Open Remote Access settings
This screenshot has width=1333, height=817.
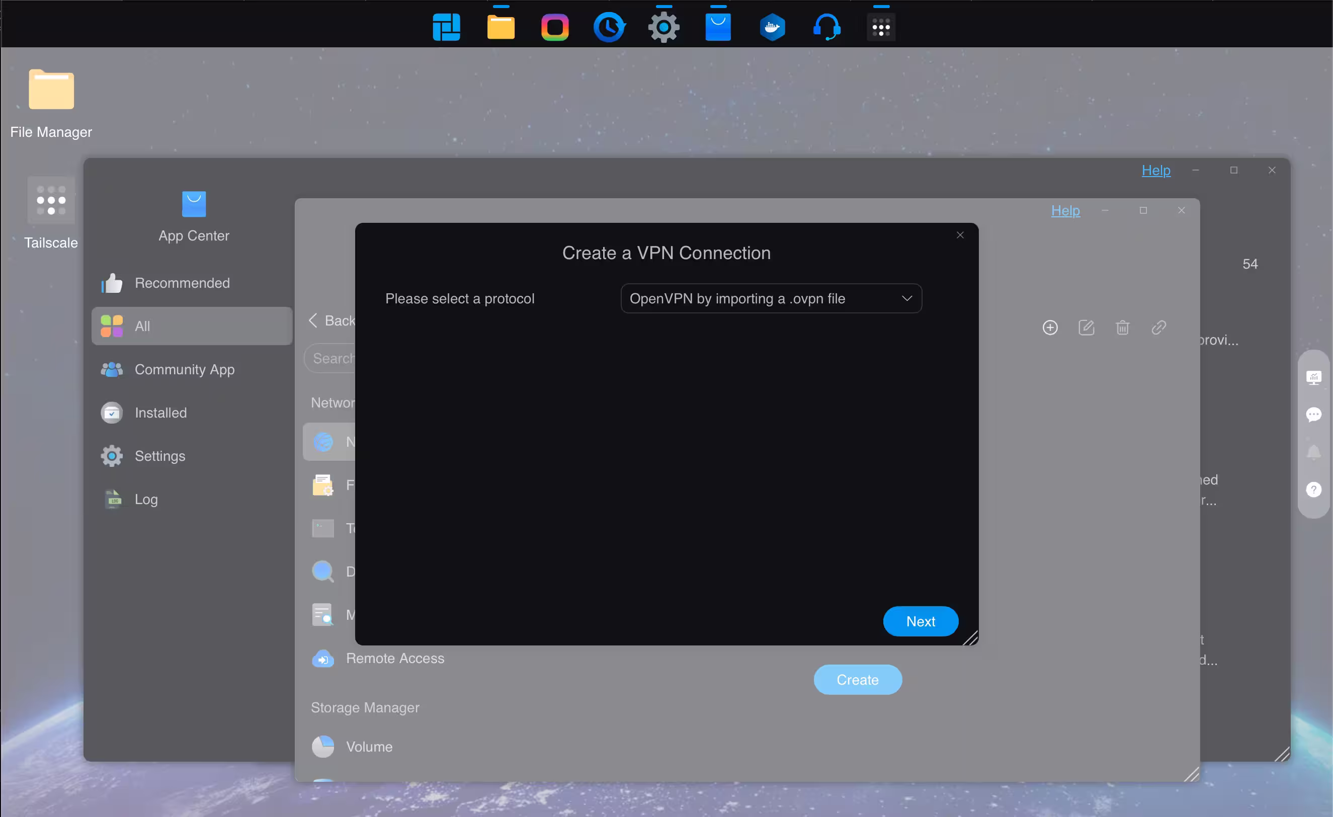tap(394, 658)
